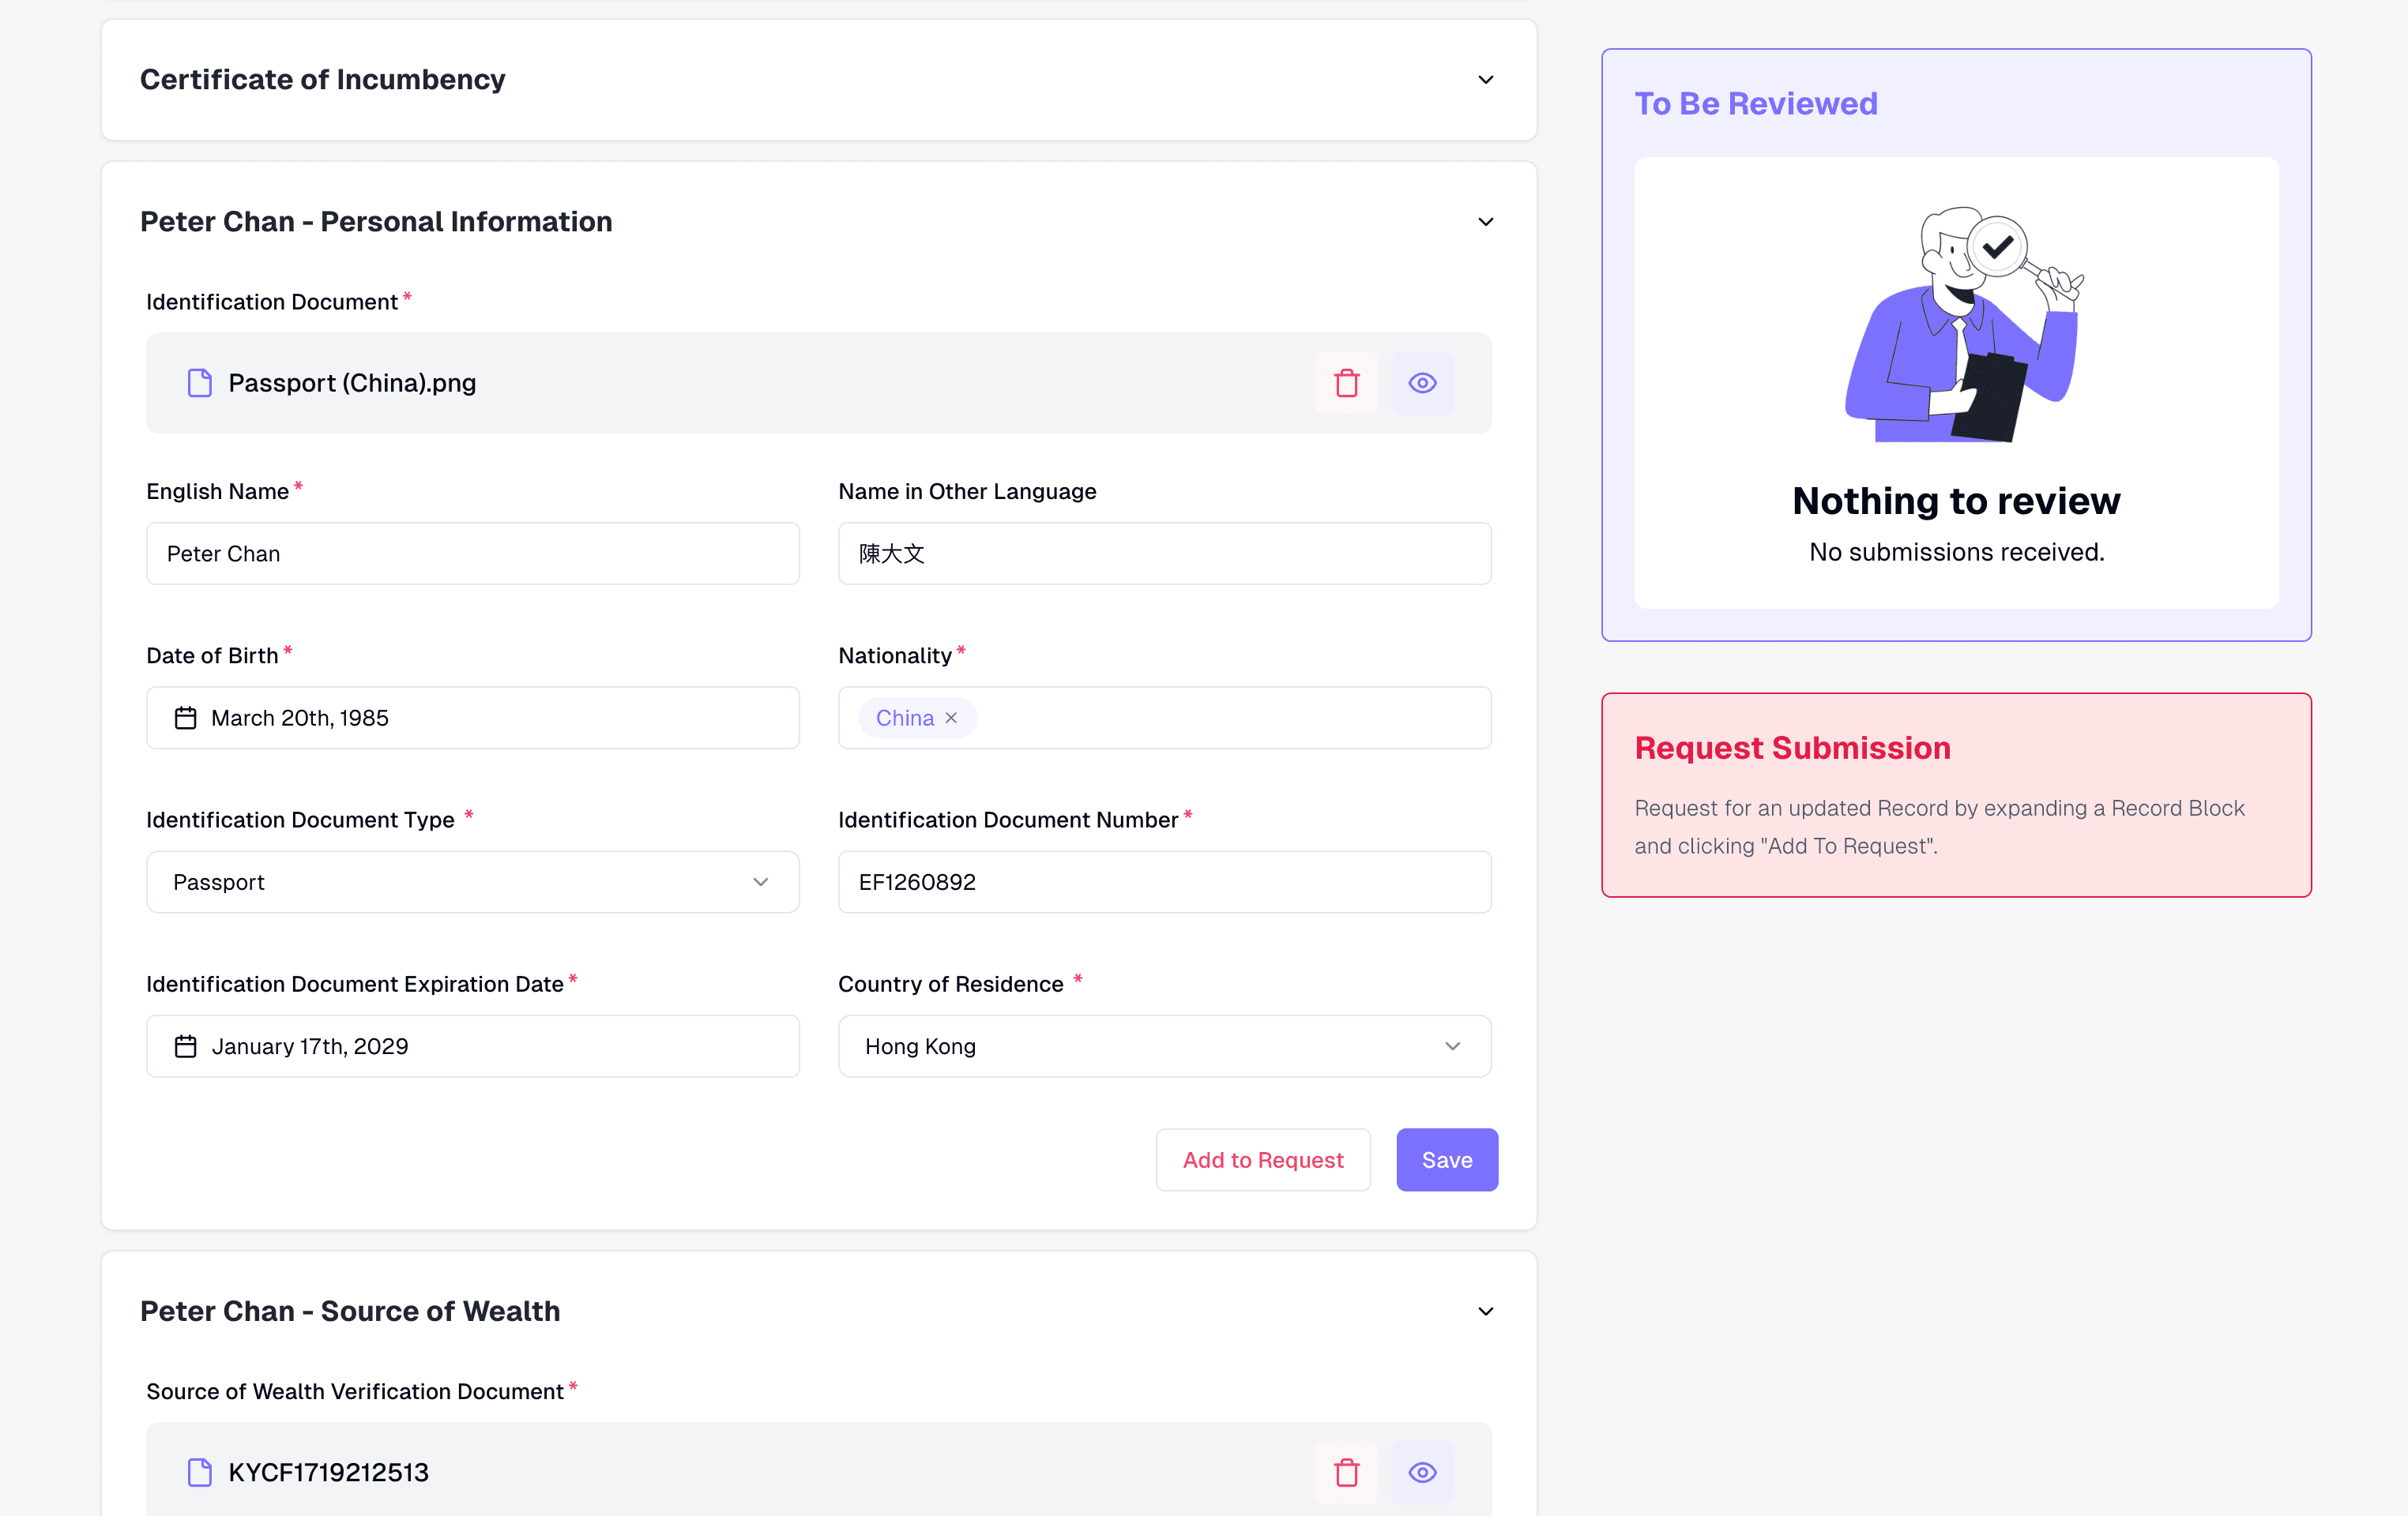Viewport: 2408px width, 1516px height.
Task: Save the Personal Information record
Action: (x=1447, y=1159)
